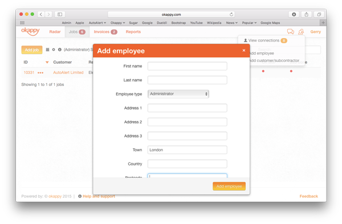Screen dimensions: 342x224
Task: Click the Safari forward navigation arrow
Action: click(48, 14)
